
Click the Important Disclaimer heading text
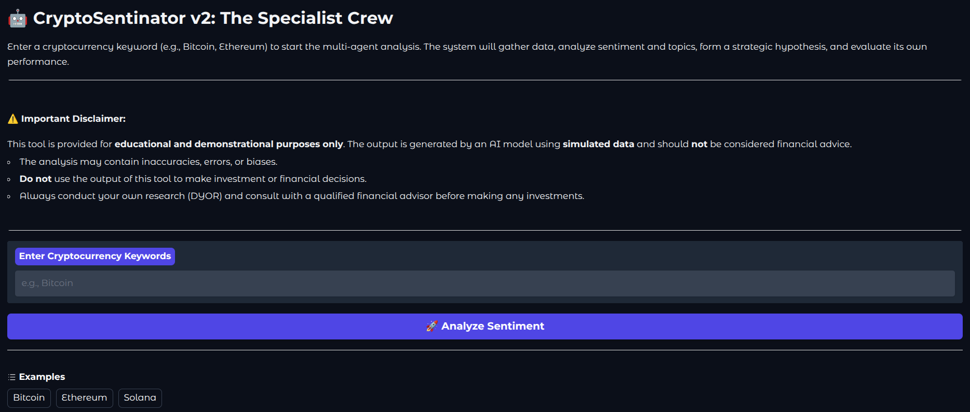(73, 119)
